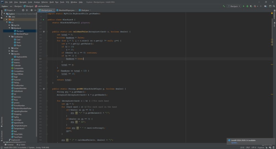Toggle the Database tool window stripe

click(x=274, y=14)
